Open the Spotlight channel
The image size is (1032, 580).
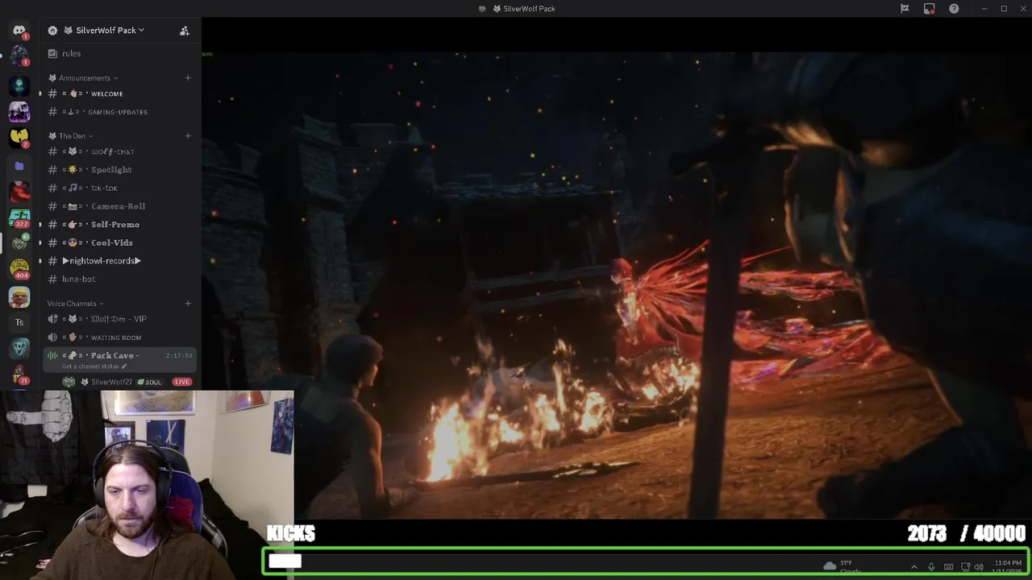point(119,170)
